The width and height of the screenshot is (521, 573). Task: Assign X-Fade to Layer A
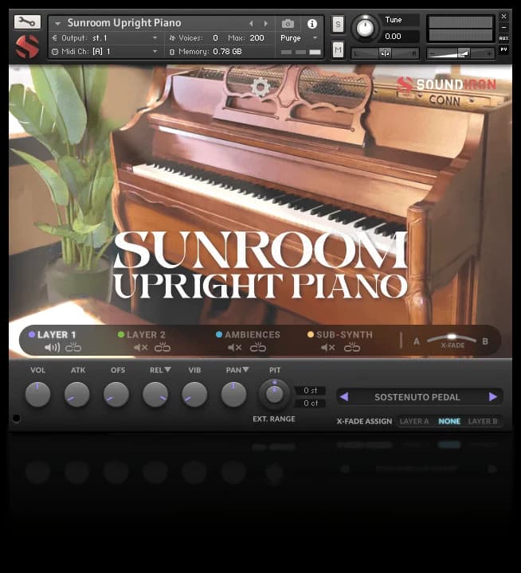tap(413, 421)
